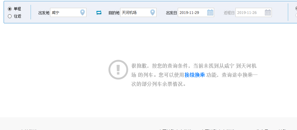
Task: Click the 出发地 label text
Action: (44, 13)
